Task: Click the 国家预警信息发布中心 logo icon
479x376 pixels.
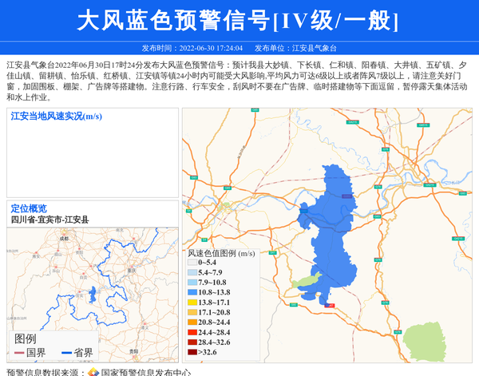Action: click(93, 370)
